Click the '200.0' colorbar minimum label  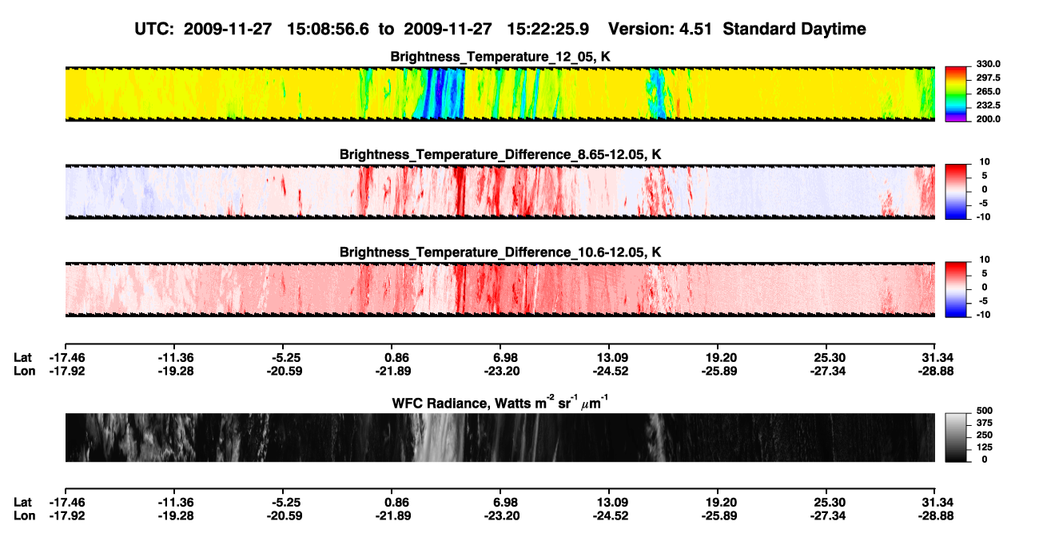pos(987,119)
